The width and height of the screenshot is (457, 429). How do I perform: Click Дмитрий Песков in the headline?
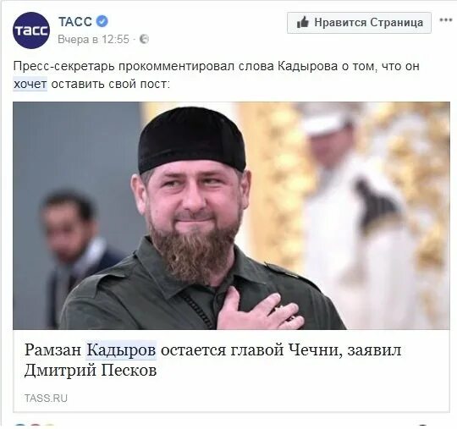[91, 370]
